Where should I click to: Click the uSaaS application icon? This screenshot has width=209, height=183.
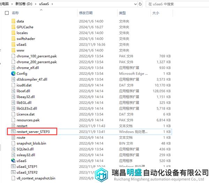[13, 161]
